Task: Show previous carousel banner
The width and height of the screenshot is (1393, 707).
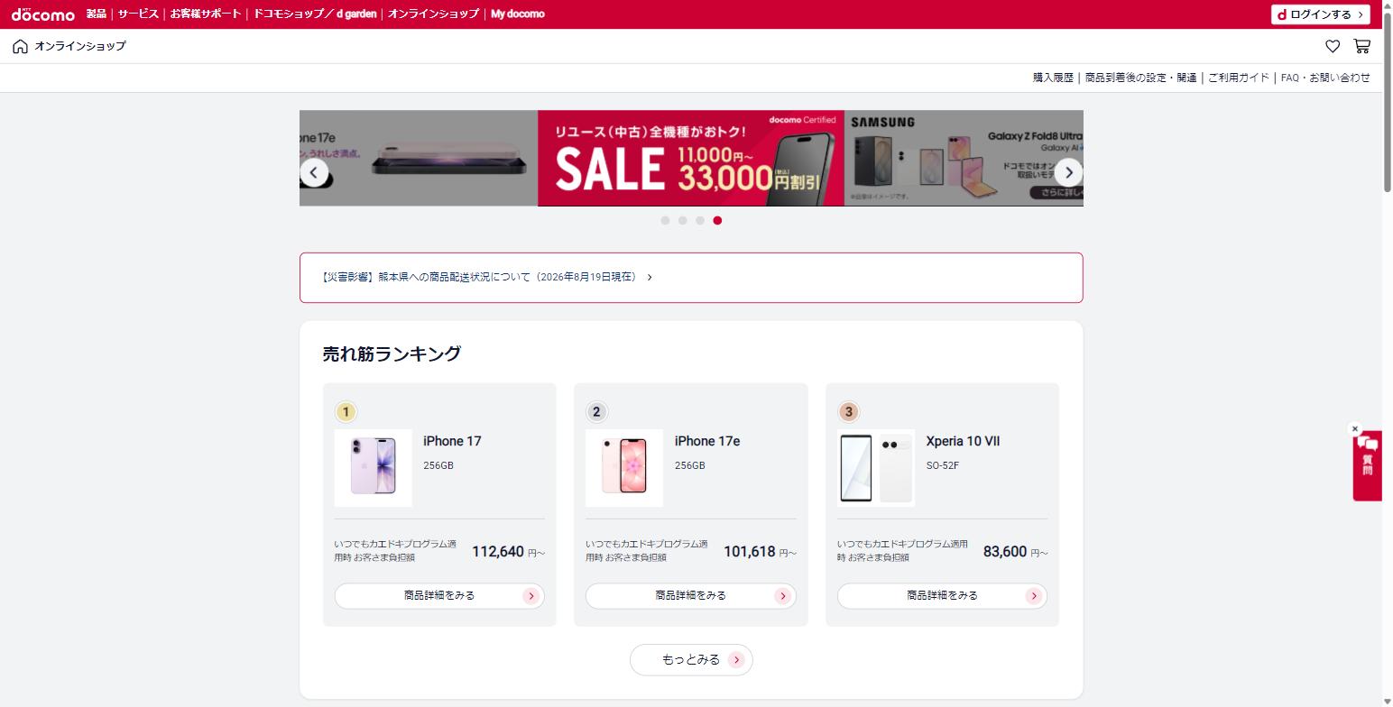Action: (314, 172)
